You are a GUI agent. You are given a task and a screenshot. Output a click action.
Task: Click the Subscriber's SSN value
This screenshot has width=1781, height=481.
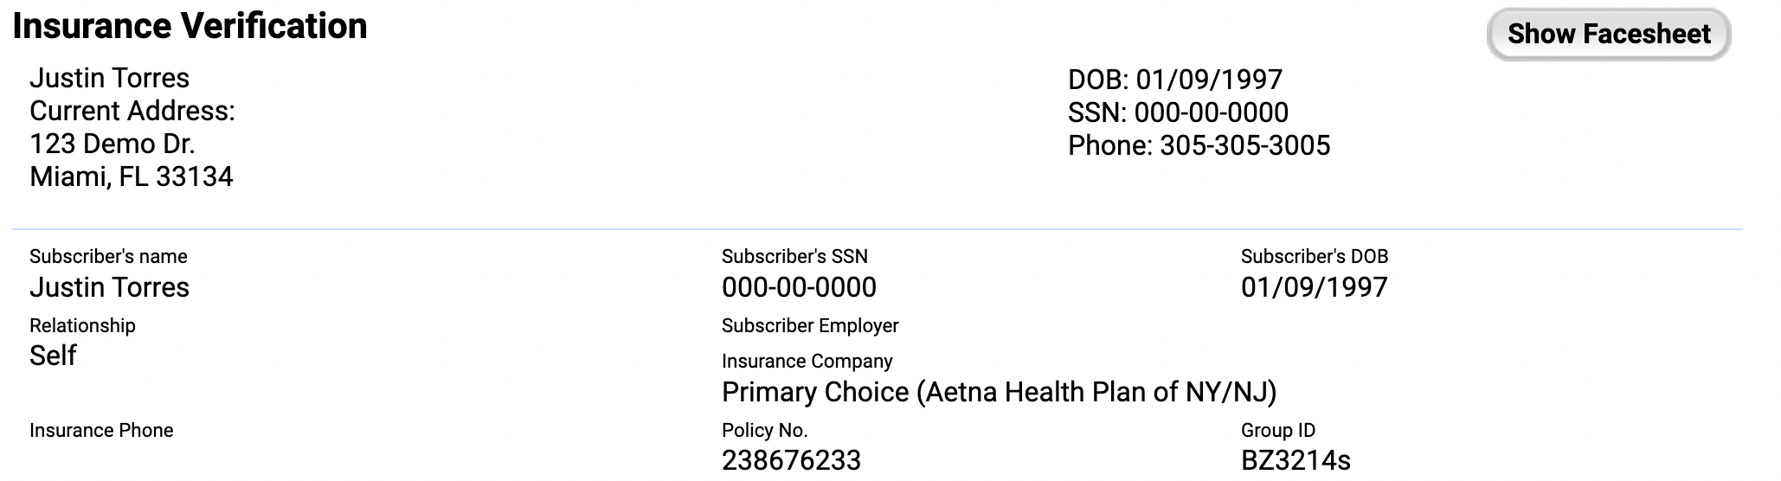(798, 287)
